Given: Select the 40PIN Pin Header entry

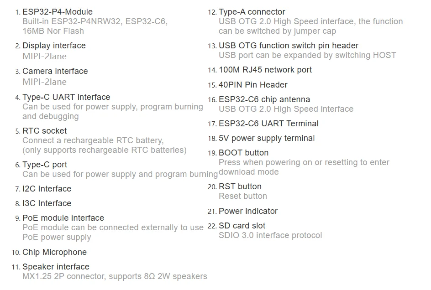Looking at the screenshot, I should click(253, 85).
